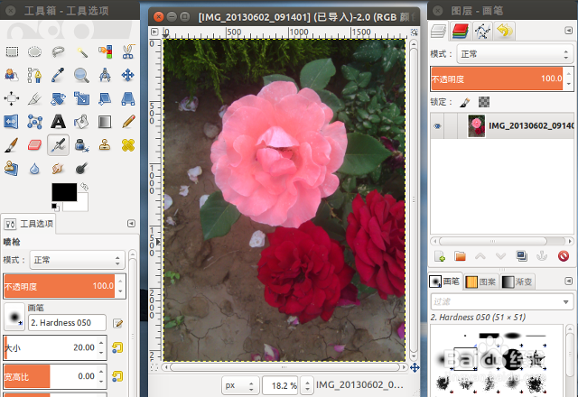The height and width of the screenshot is (397, 578).
Task: Open brushes dock tab configuration menu
Action: pos(568,282)
